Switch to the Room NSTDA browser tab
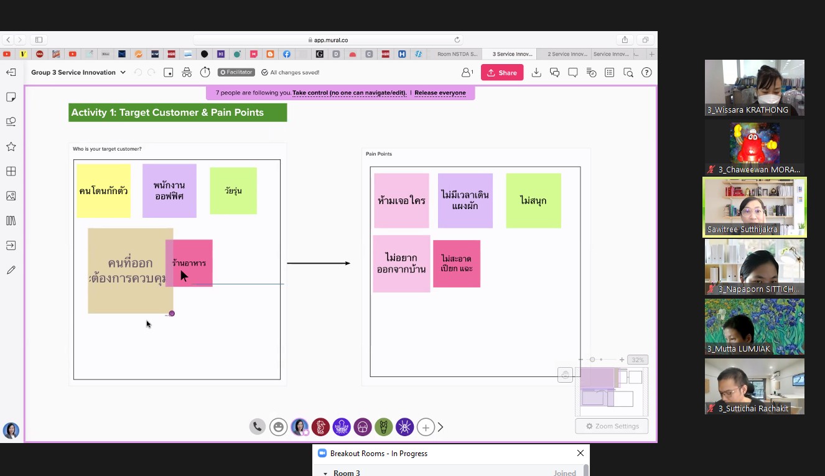This screenshot has height=476, width=825. coord(457,54)
